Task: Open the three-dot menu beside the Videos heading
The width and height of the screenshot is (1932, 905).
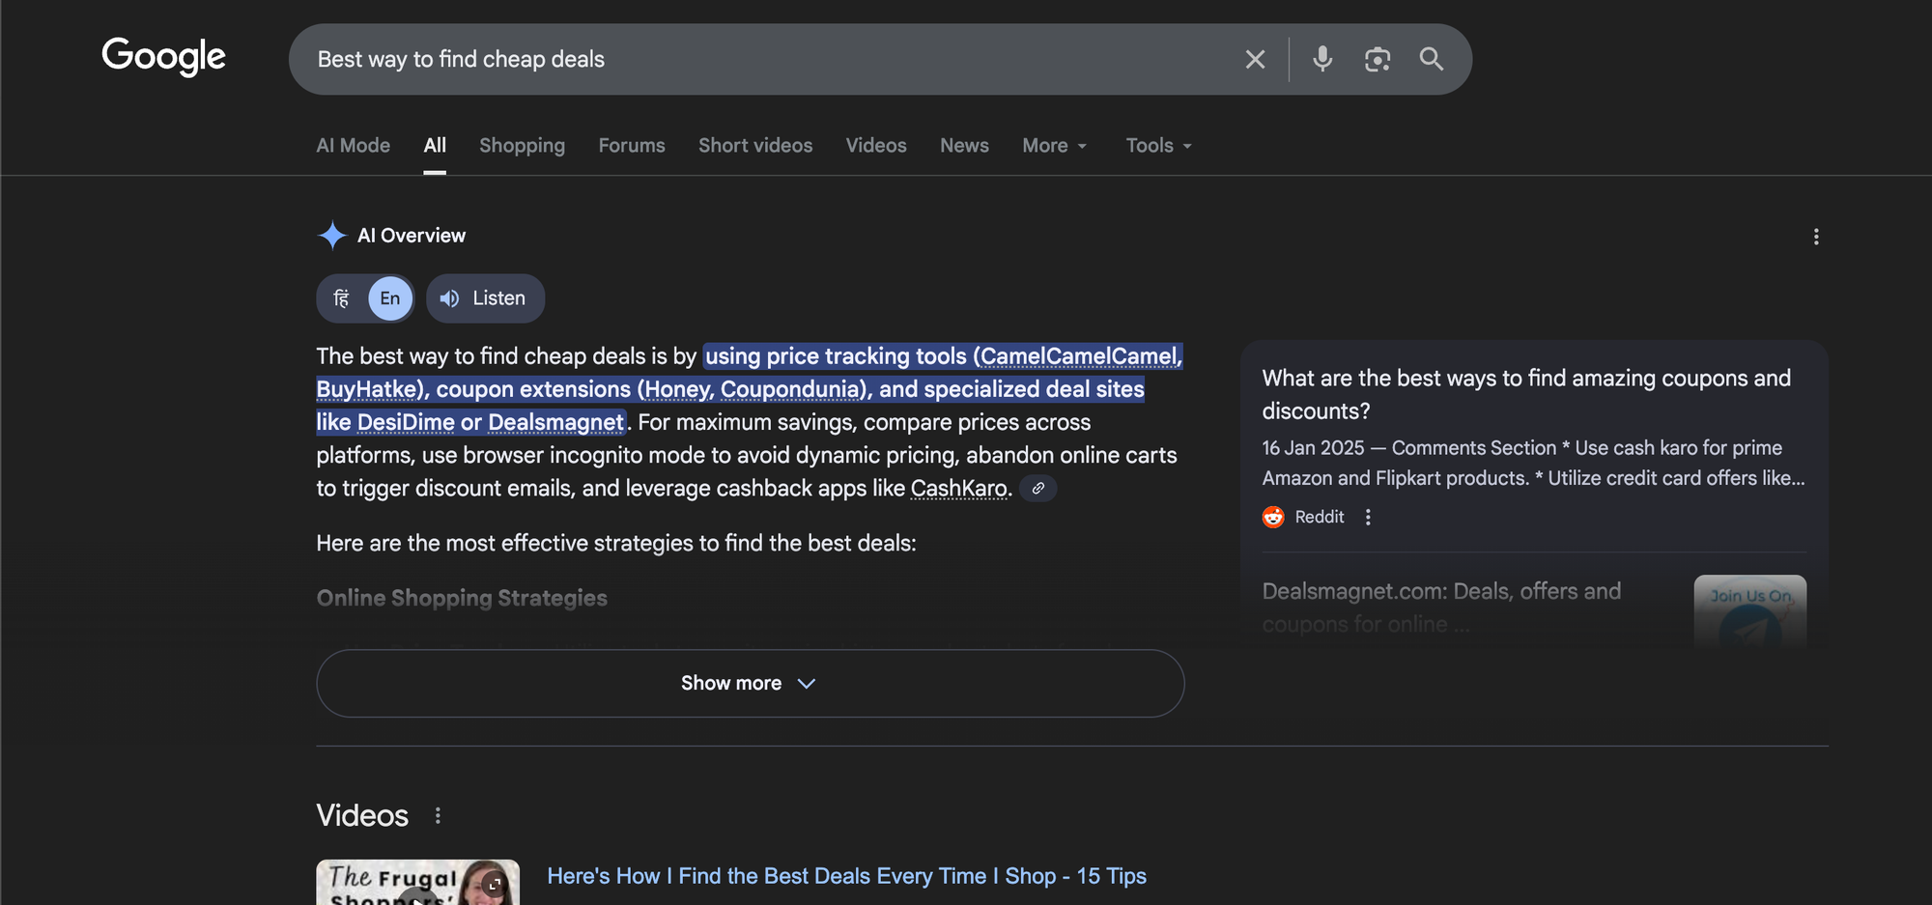Action: (x=438, y=815)
